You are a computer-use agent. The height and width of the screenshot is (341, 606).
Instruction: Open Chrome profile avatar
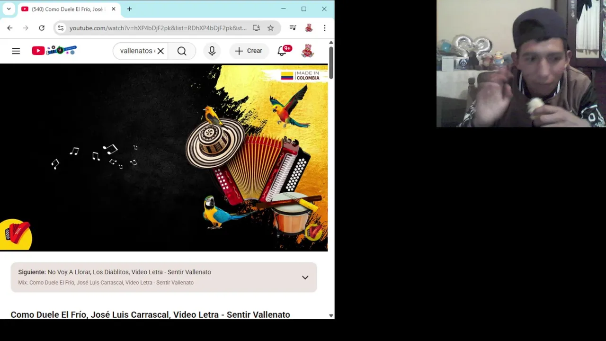[x=309, y=28]
